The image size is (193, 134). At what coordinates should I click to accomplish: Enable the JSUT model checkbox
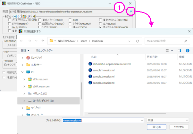pos(70,20)
